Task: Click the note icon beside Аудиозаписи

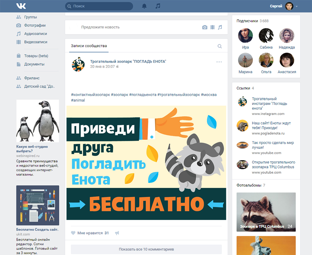Action: (18, 34)
